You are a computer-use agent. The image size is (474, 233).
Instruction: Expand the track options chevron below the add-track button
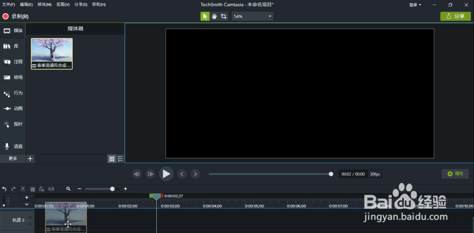click(27, 204)
